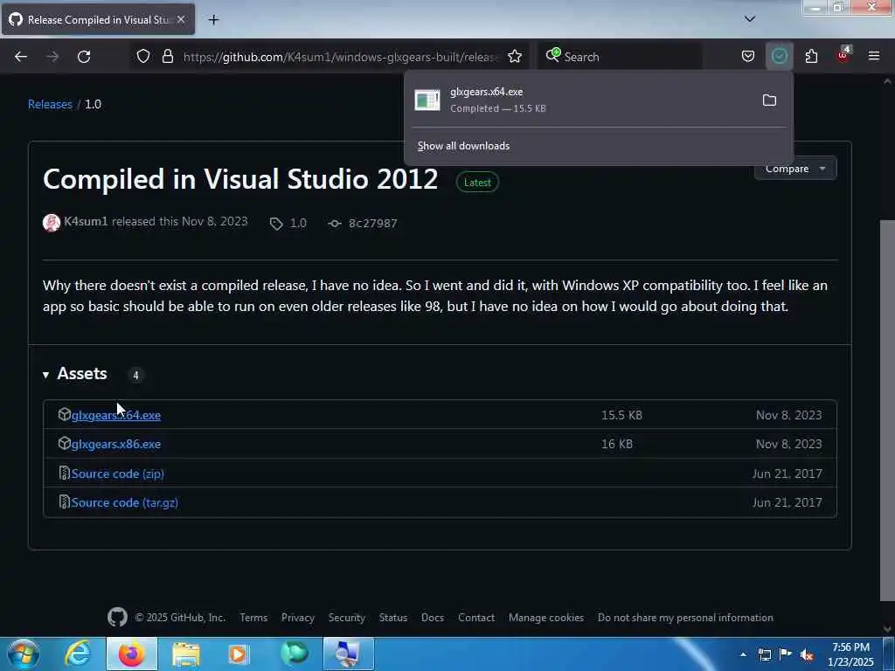Open the Docs footer link
Image resolution: width=895 pixels, height=671 pixels.
(433, 618)
